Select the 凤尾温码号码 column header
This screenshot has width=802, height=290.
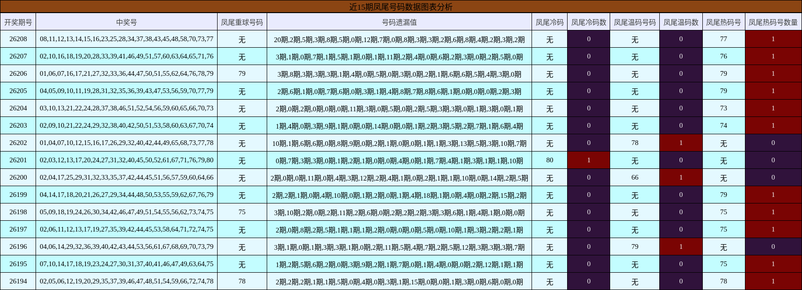coord(634,22)
